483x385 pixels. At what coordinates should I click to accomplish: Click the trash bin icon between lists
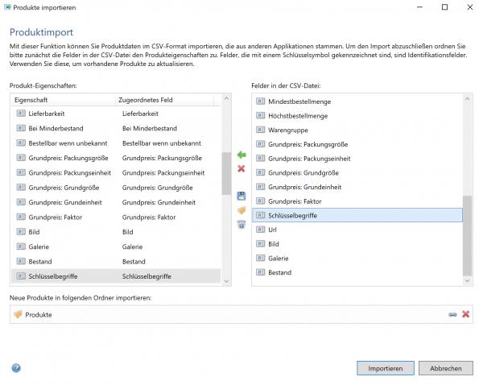point(241,224)
